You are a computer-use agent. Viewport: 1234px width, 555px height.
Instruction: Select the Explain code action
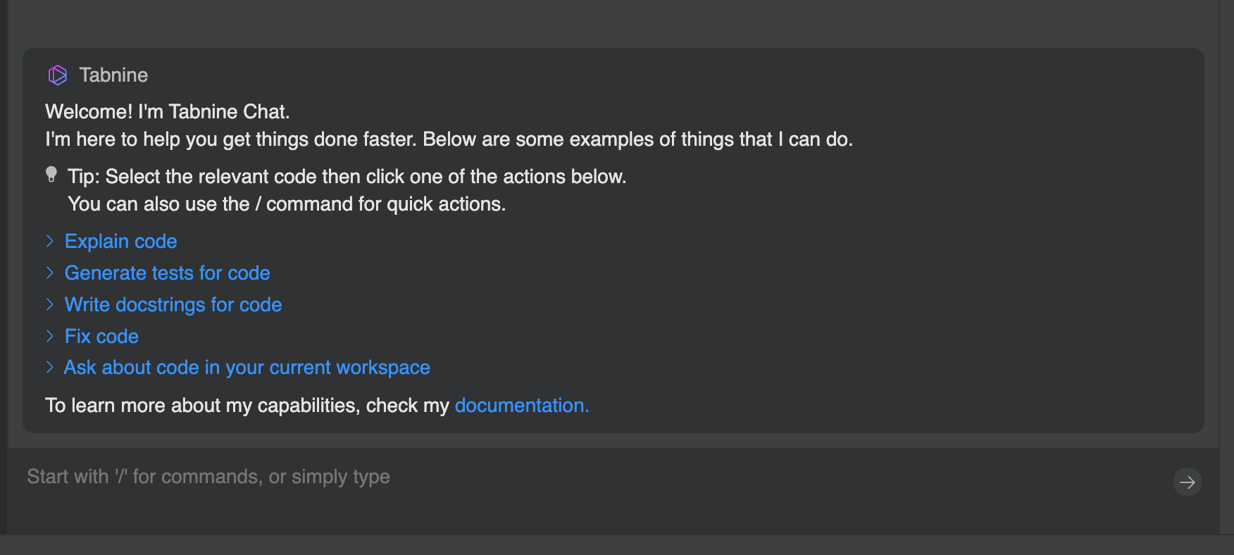[120, 241]
